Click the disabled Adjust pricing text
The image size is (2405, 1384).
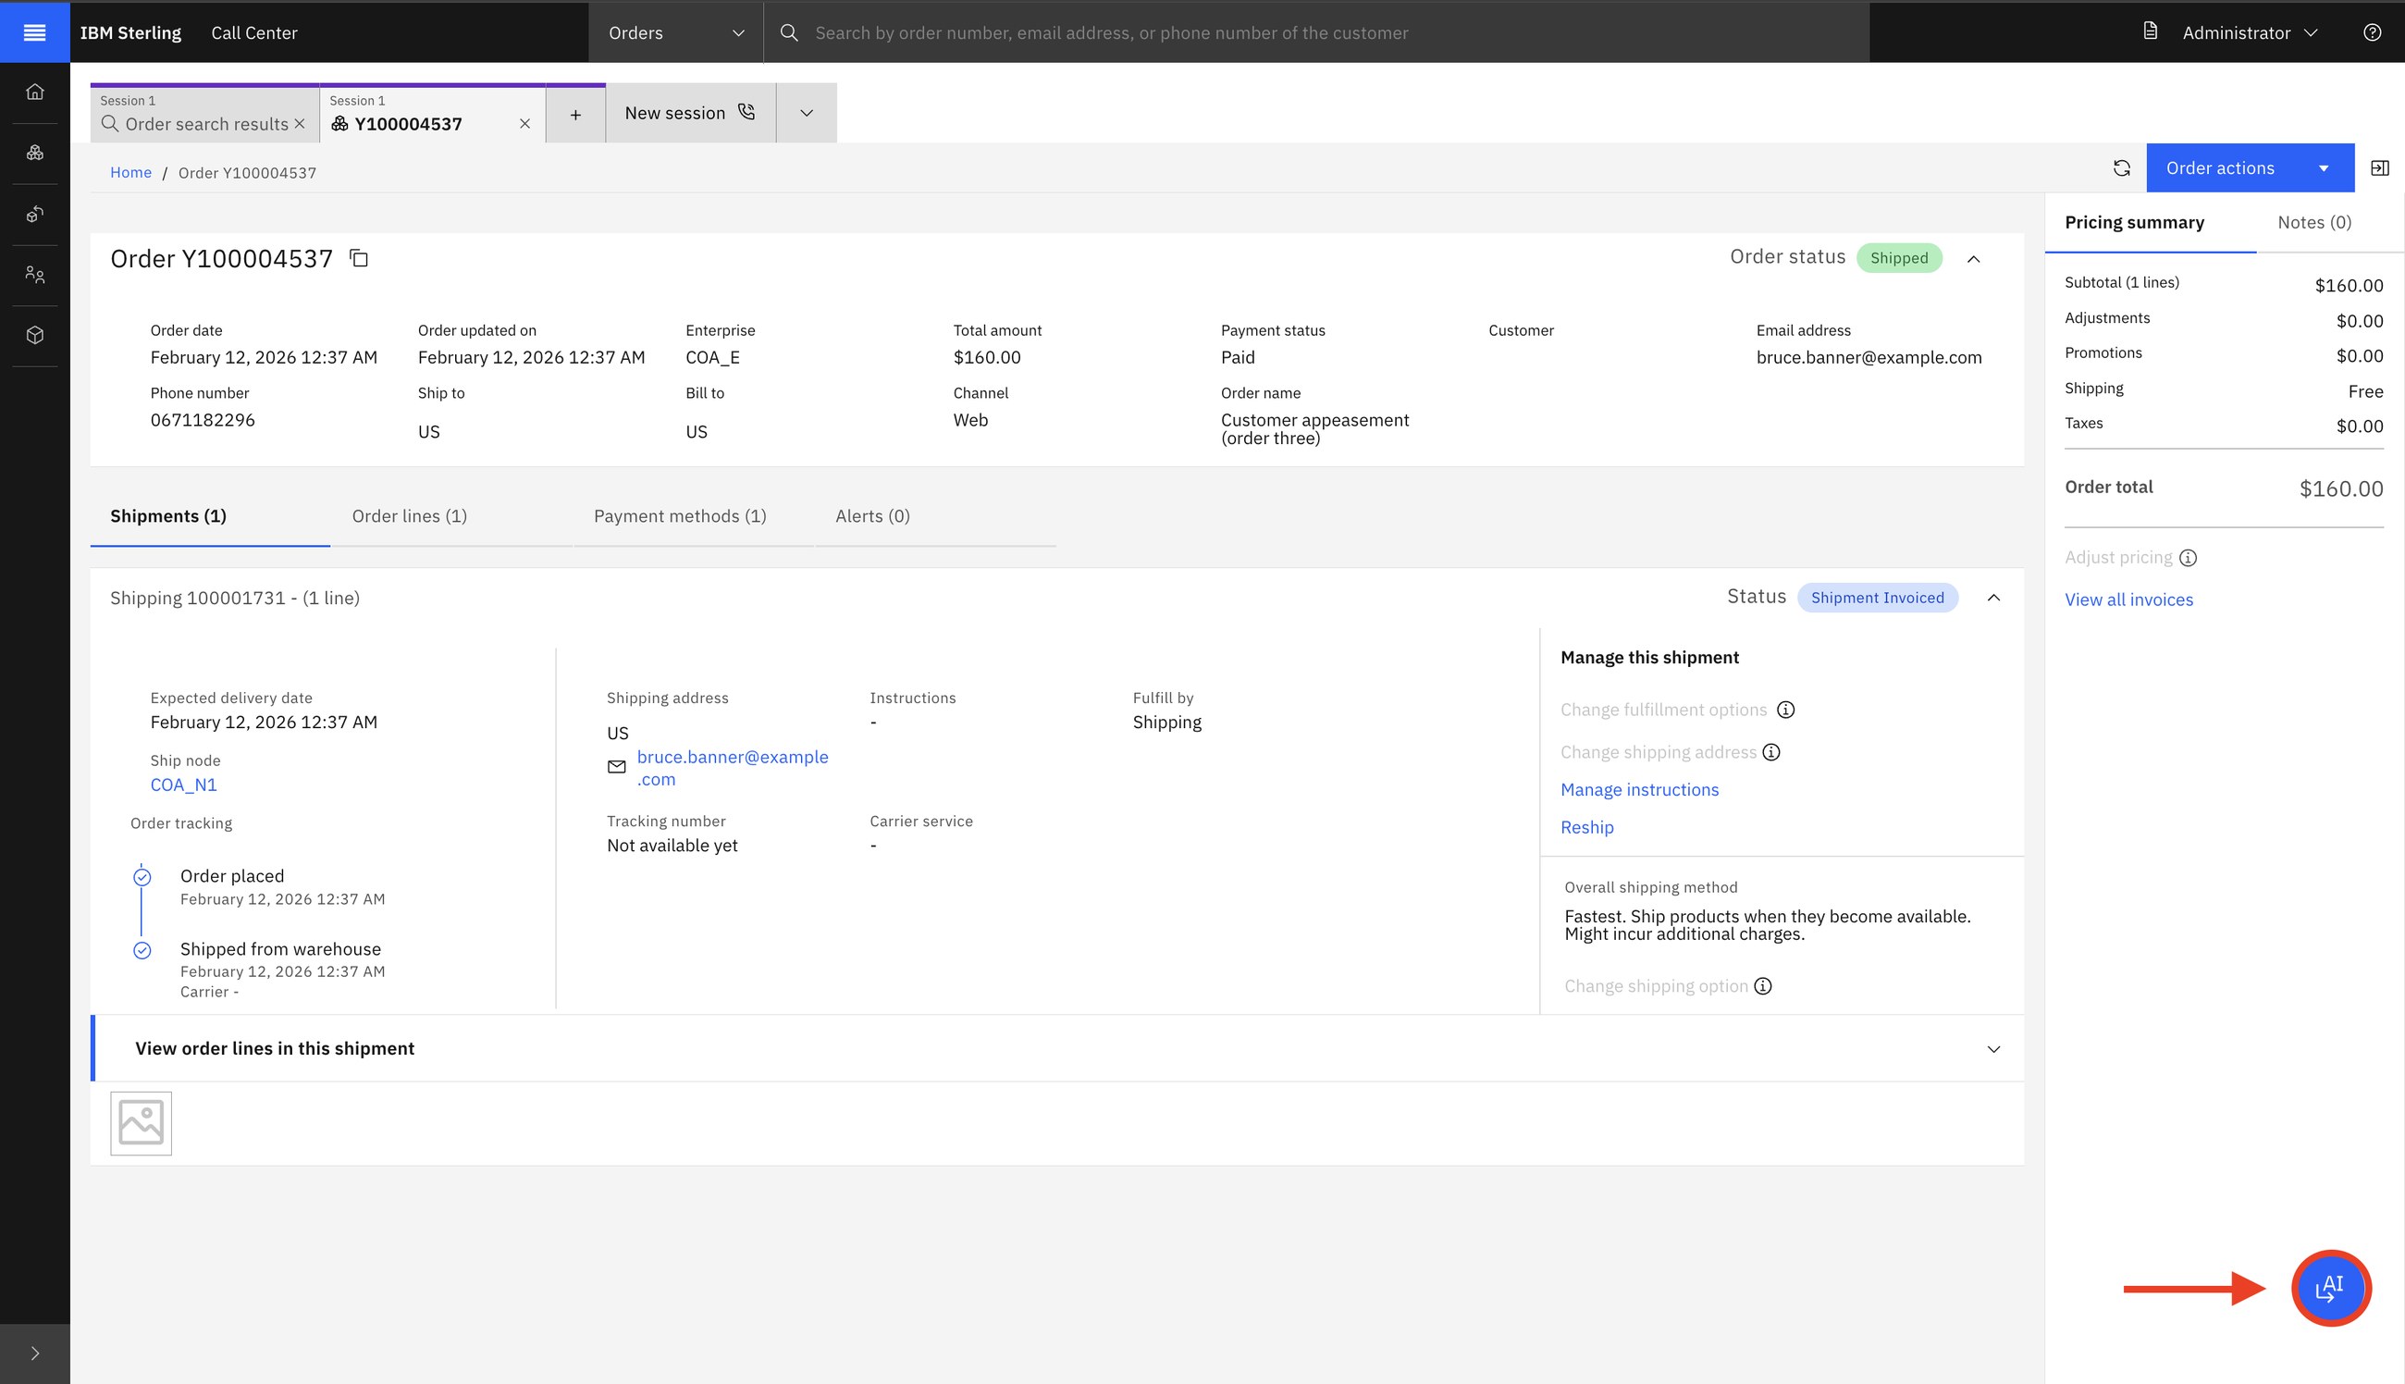(2118, 558)
